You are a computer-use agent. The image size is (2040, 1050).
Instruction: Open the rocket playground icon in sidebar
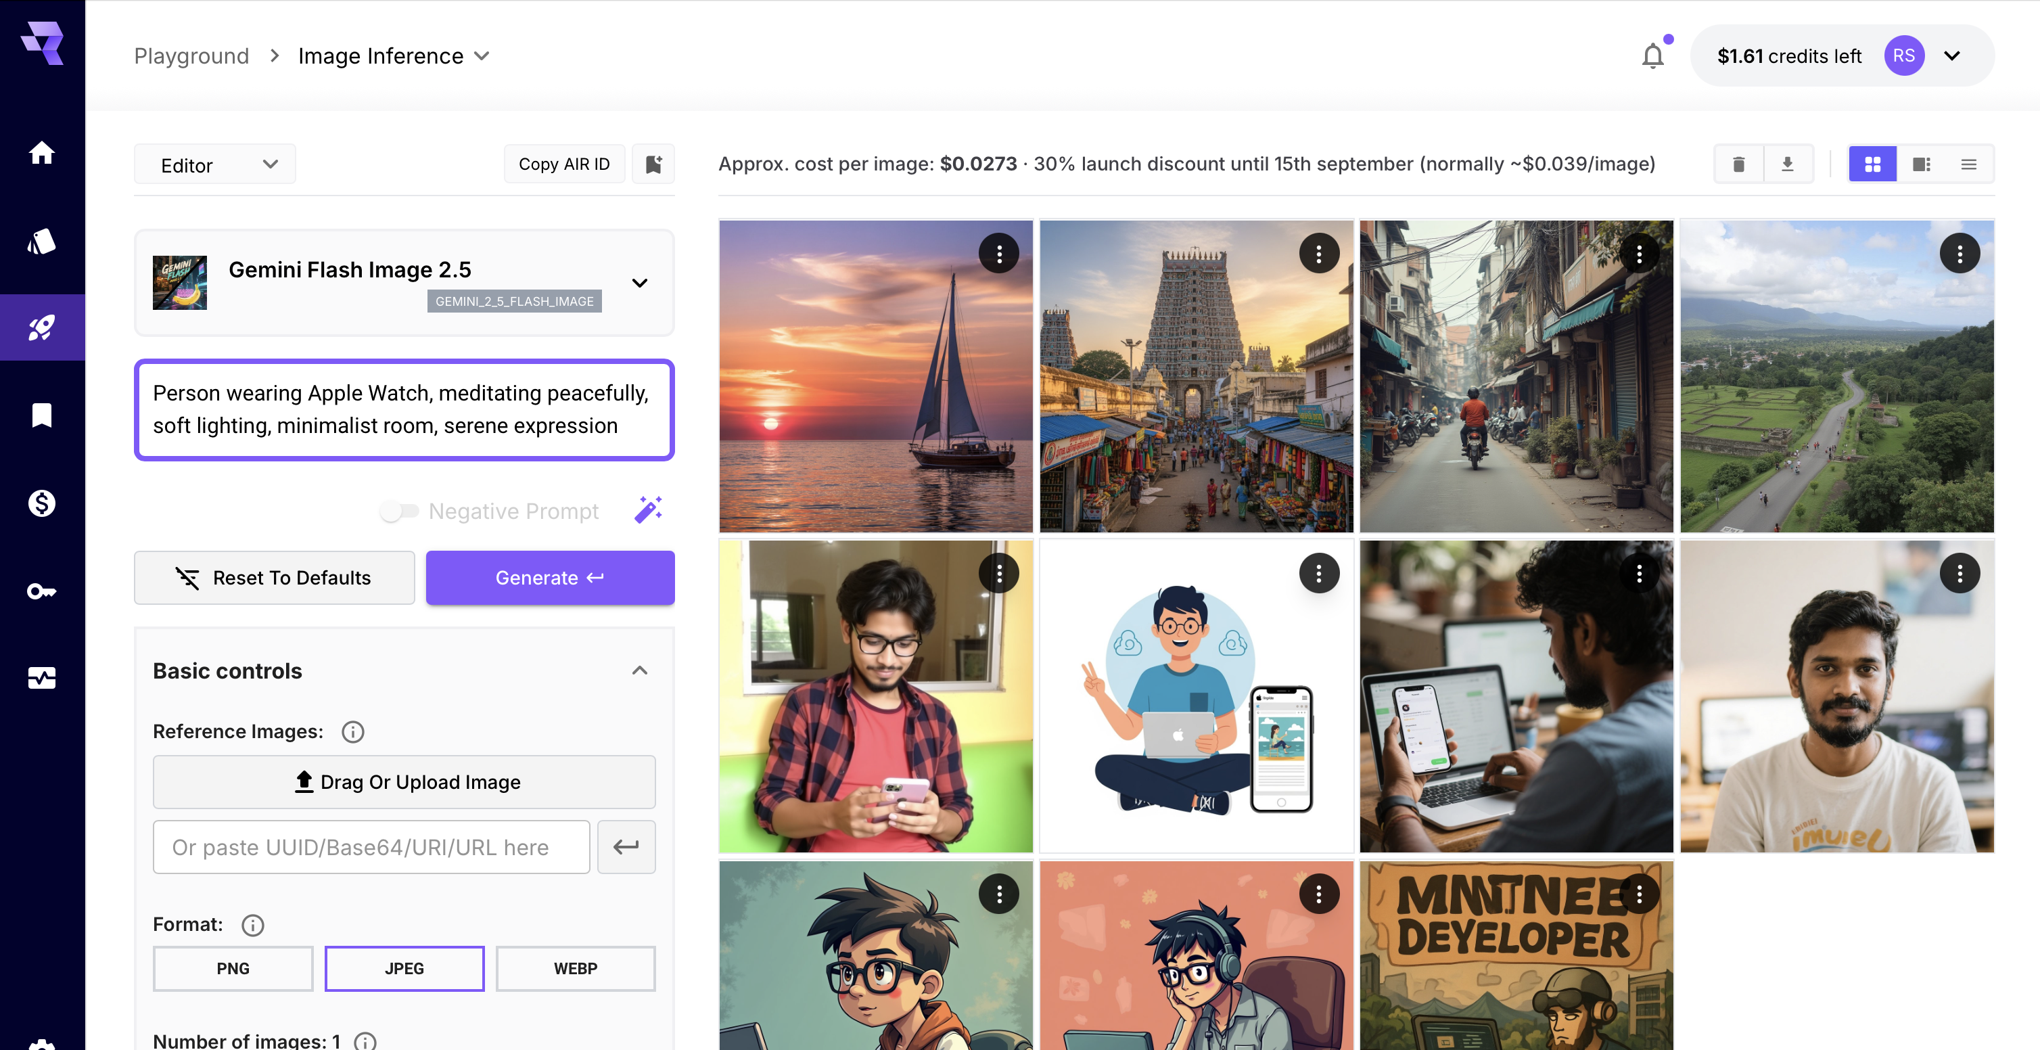42,328
